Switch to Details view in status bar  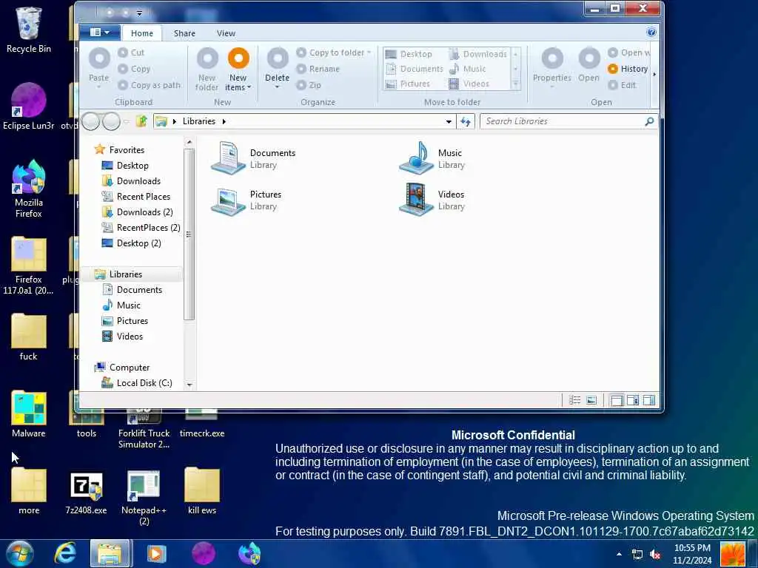click(574, 400)
